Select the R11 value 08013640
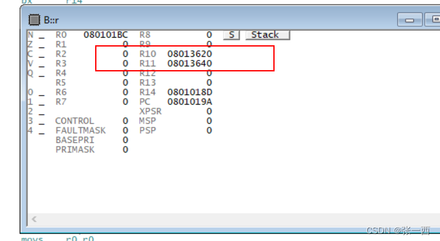This screenshot has width=440, height=241. pos(190,63)
